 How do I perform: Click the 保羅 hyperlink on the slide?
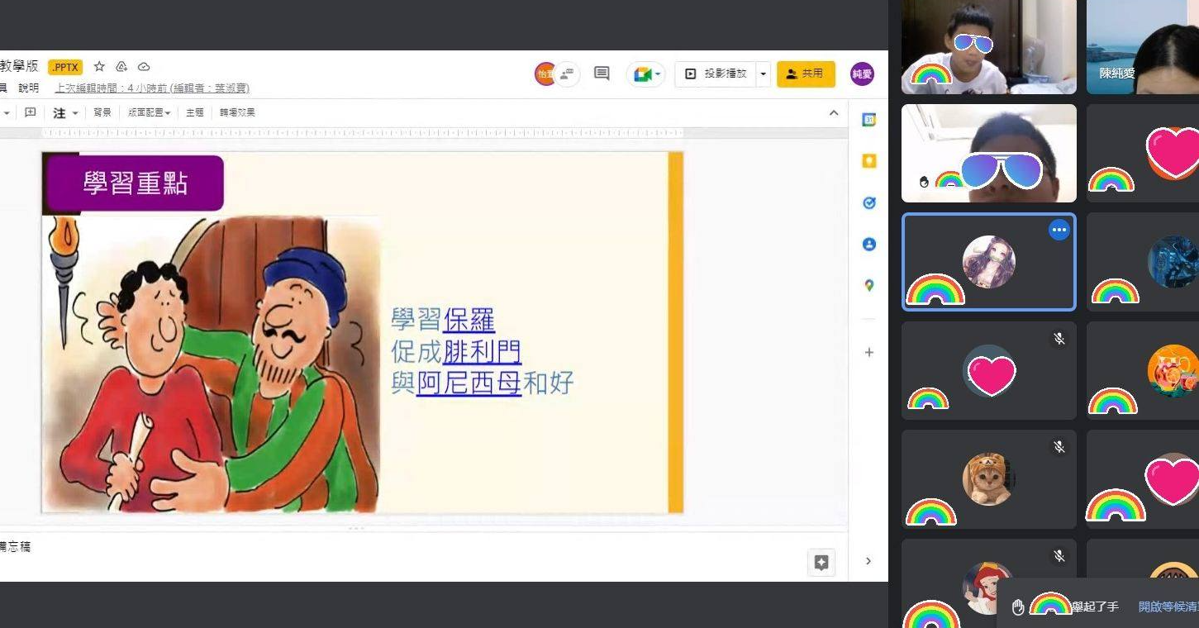coord(469,320)
